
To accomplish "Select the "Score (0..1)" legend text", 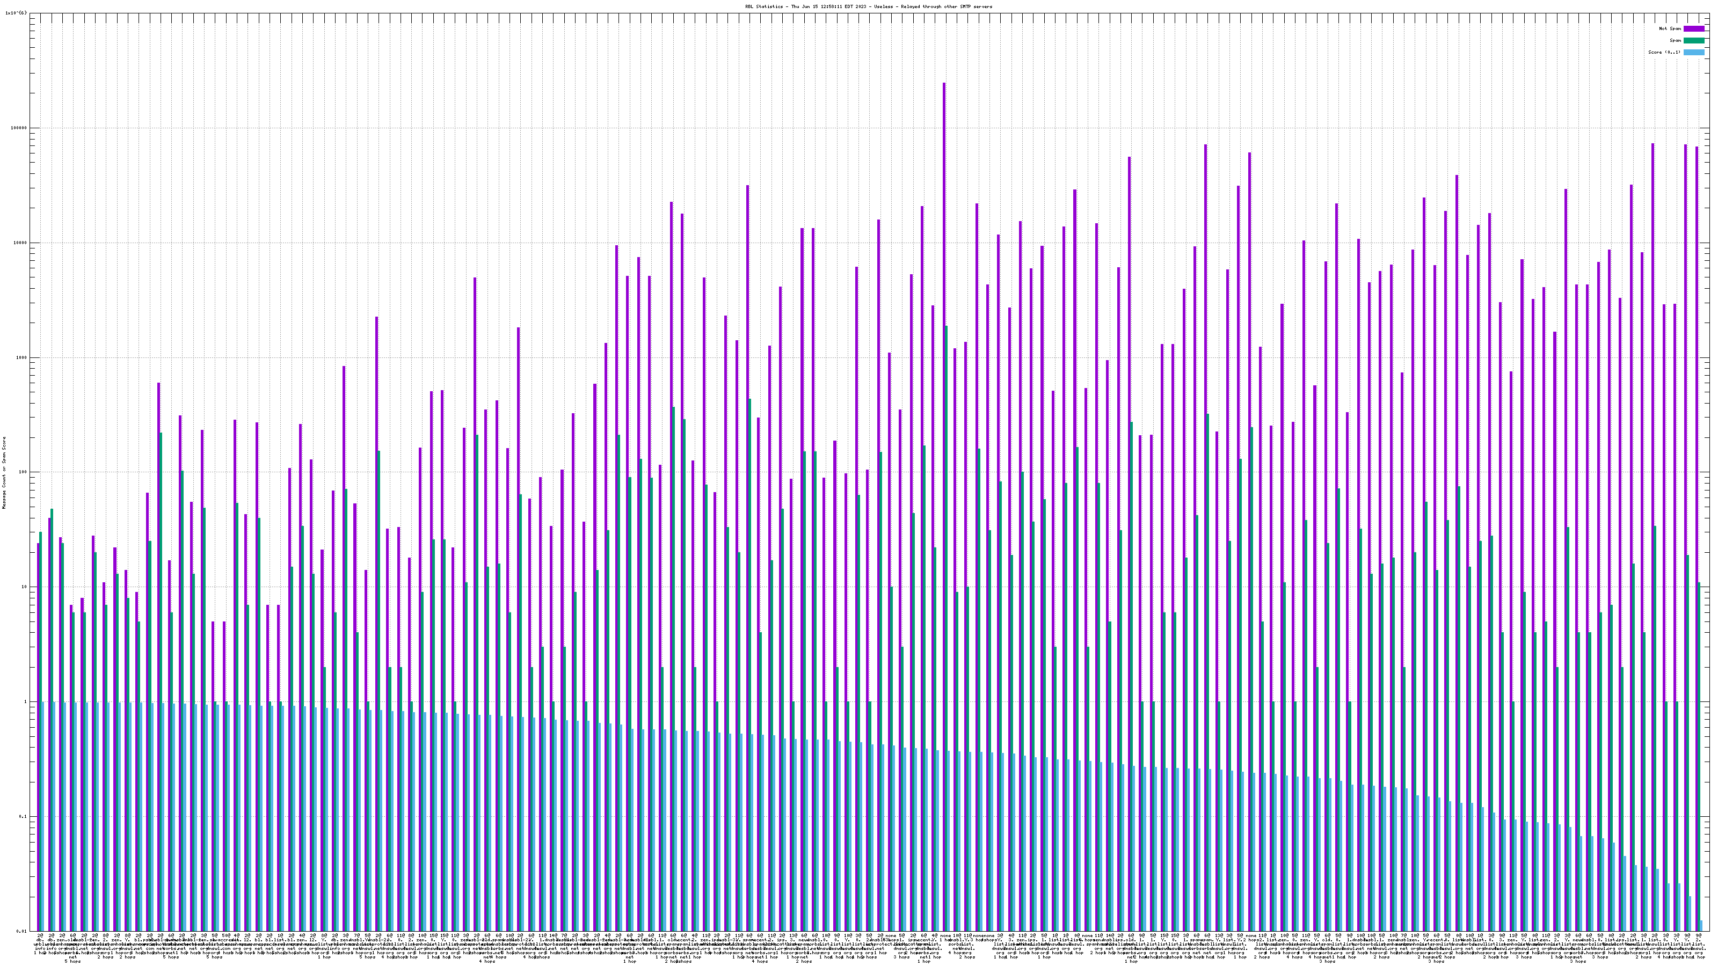I will coord(1664,52).
